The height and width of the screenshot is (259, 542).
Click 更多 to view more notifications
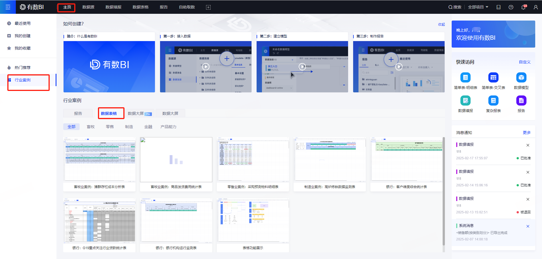(526, 133)
